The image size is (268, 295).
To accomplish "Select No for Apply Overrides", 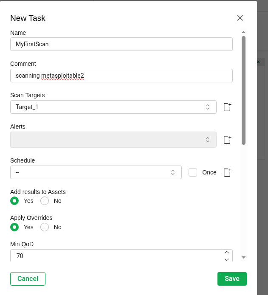I will [45, 227].
